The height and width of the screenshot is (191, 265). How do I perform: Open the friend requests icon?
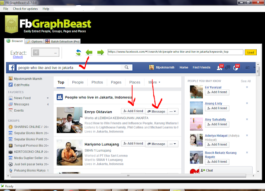(220, 67)
